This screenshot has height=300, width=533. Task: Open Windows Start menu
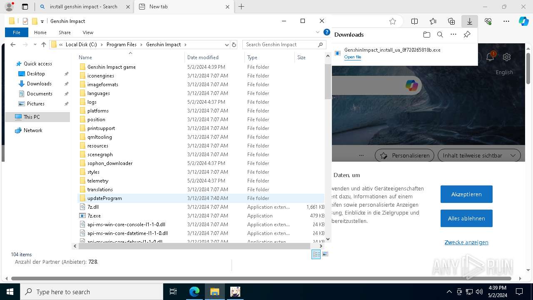point(10,292)
